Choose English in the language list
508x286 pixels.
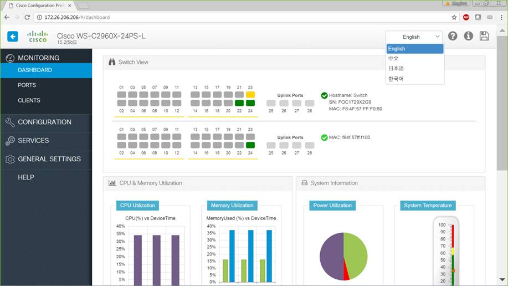pyautogui.click(x=415, y=49)
